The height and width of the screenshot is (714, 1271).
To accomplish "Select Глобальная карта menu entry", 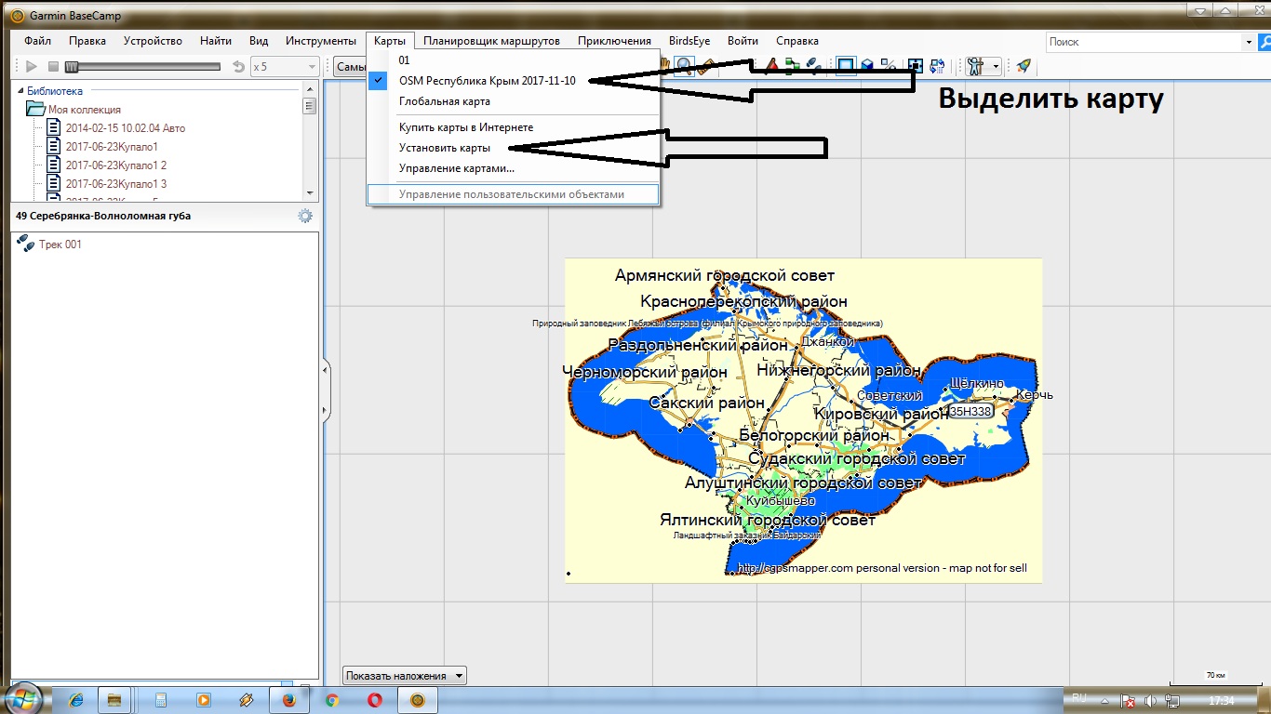I will tap(445, 101).
